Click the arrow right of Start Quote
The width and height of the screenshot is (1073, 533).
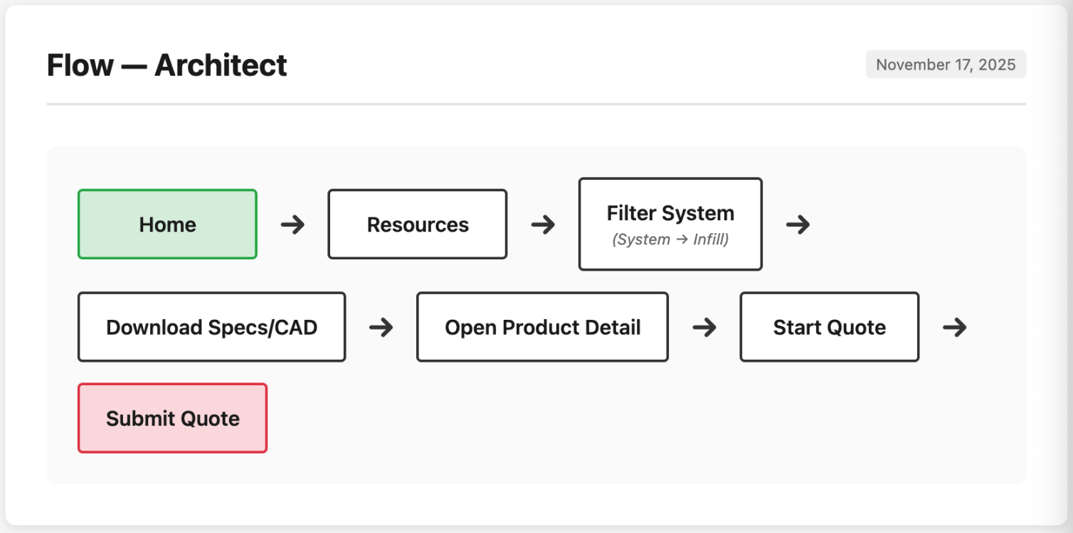click(955, 327)
